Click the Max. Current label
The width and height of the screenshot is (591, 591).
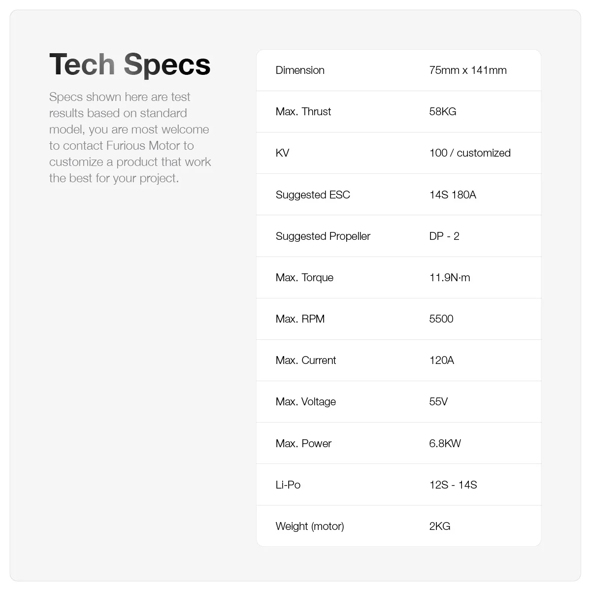point(305,360)
